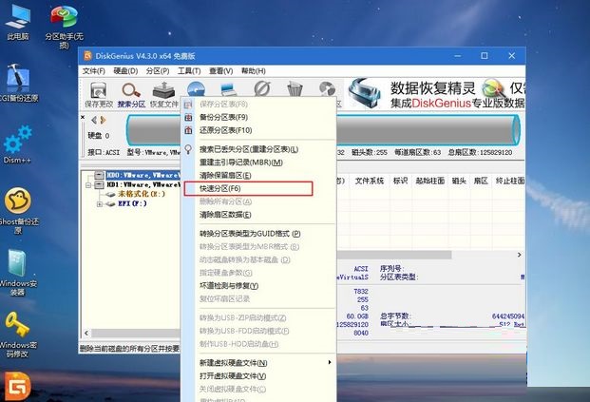This screenshot has height=402, width=590.
Task: Click the 文件系统 column header
Action: (370, 182)
